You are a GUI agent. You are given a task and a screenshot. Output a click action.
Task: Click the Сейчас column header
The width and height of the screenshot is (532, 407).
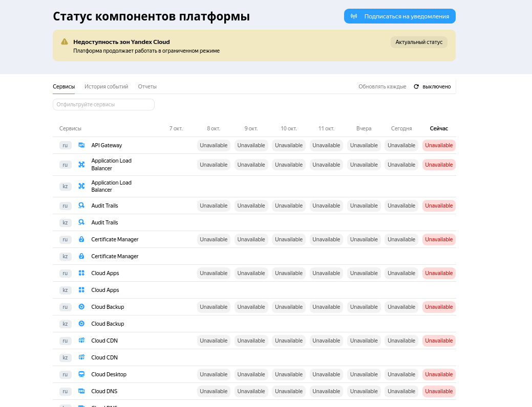coord(439,128)
